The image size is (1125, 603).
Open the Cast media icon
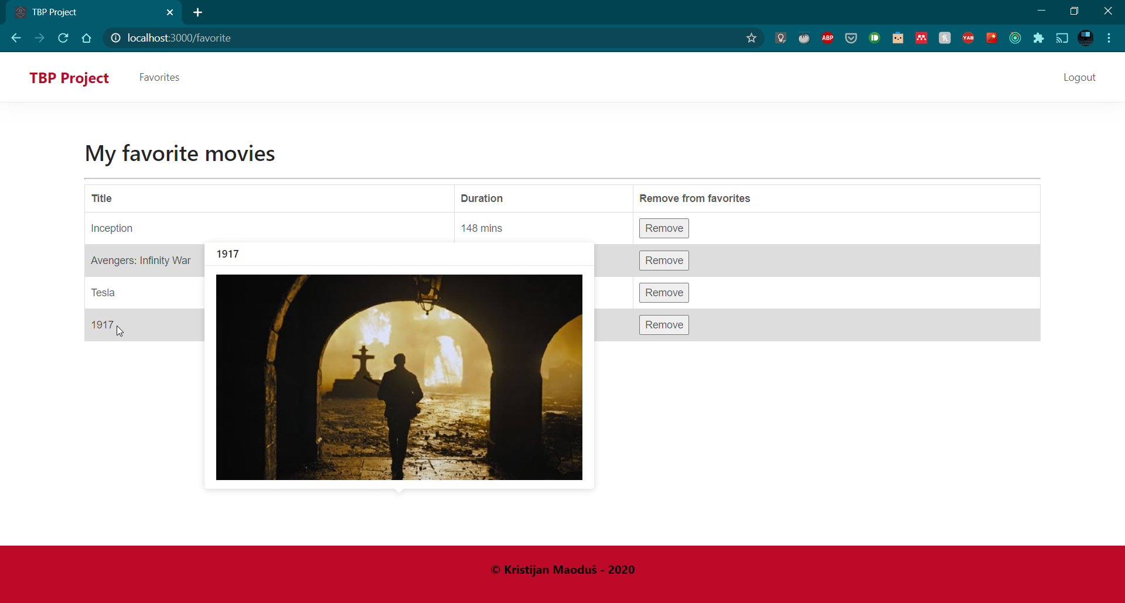pos(1062,38)
